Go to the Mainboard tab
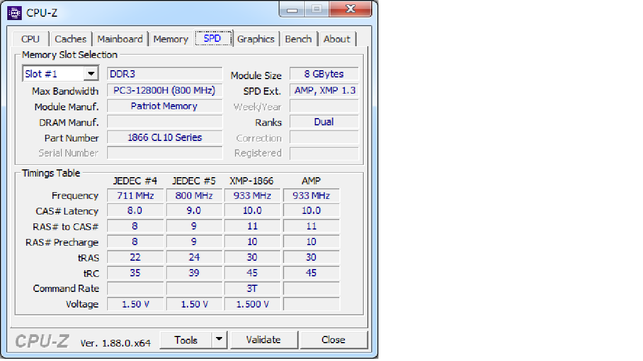The height and width of the screenshot is (361, 643). [120, 40]
